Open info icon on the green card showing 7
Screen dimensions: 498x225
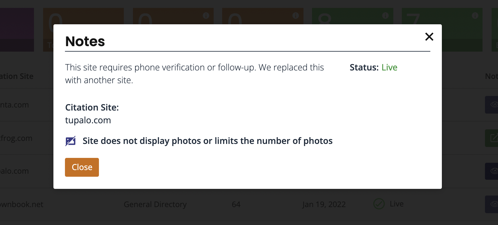[475, 15]
